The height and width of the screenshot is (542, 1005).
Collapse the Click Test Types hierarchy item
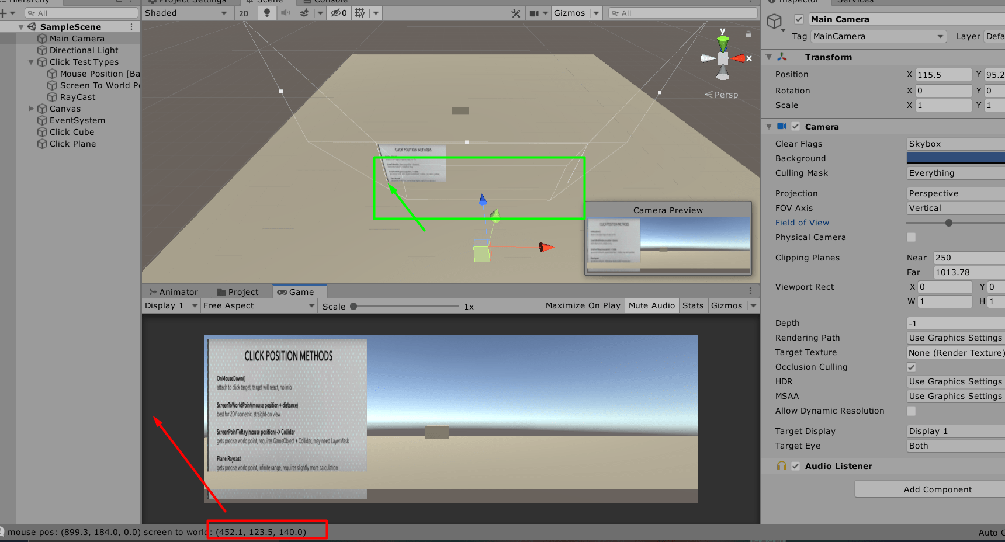(x=30, y=62)
